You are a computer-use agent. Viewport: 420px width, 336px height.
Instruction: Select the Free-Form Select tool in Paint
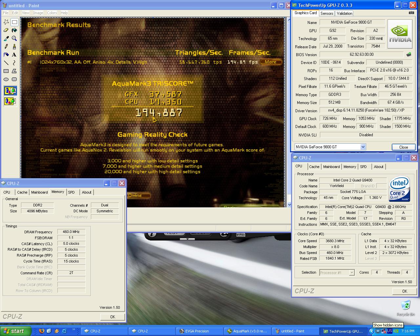(6, 22)
